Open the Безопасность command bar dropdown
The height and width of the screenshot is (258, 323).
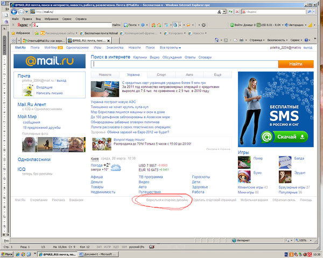[277, 40]
